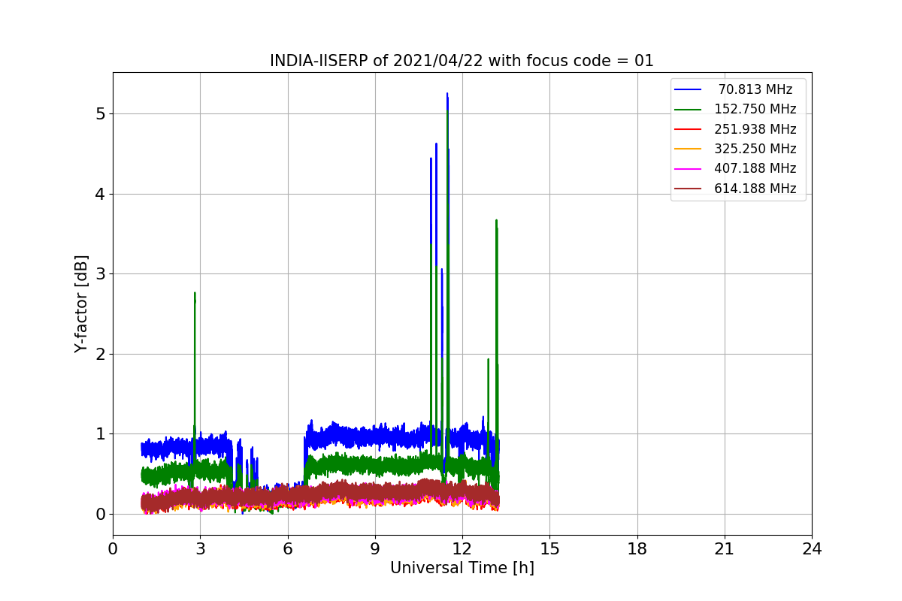Screen dimensions: 902x601
Task: Click x-axis tick label 9
Action: click(375, 549)
